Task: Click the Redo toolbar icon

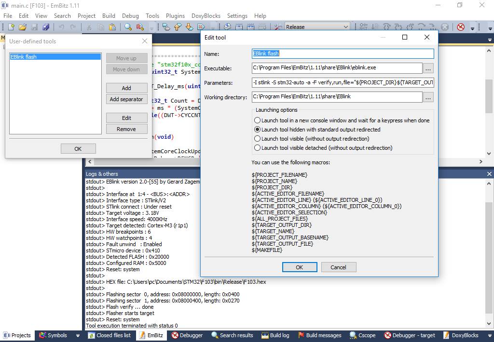Action: 73,27
